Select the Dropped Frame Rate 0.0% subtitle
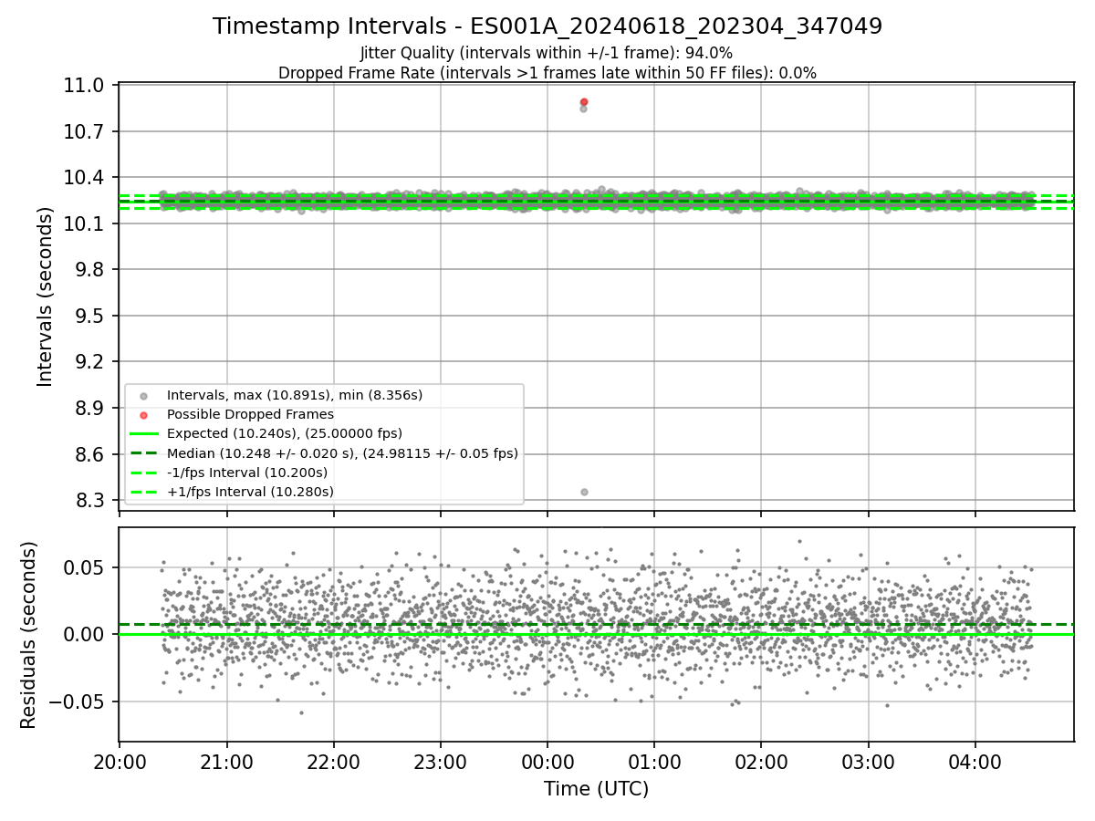Viewport: 1095px width, 821px height. (x=547, y=73)
